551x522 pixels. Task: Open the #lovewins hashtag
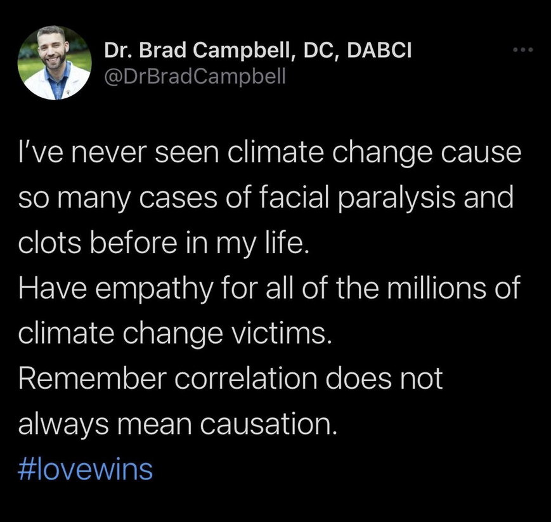coord(86,469)
